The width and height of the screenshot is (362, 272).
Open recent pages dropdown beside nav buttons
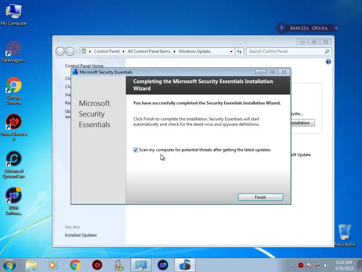click(77, 52)
